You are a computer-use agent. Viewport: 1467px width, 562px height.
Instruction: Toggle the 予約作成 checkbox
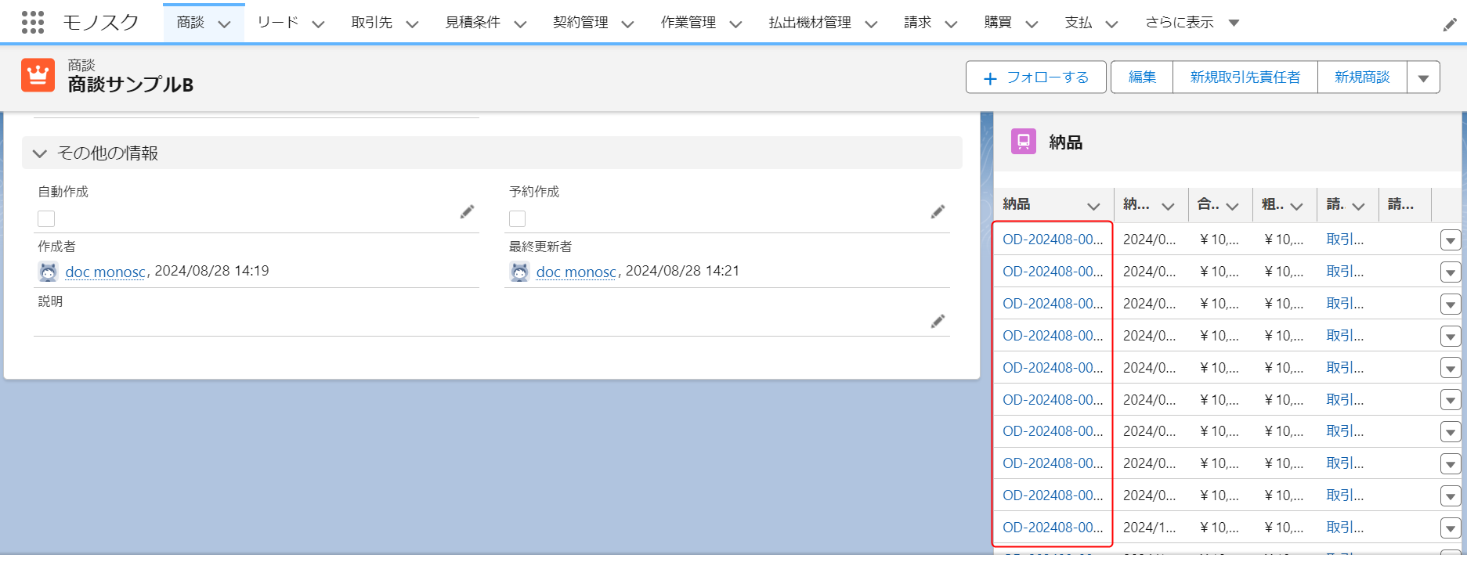tap(517, 218)
